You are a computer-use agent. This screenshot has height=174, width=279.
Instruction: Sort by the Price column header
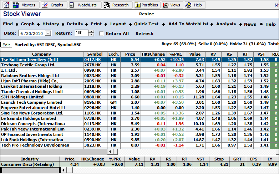[130, 54]
